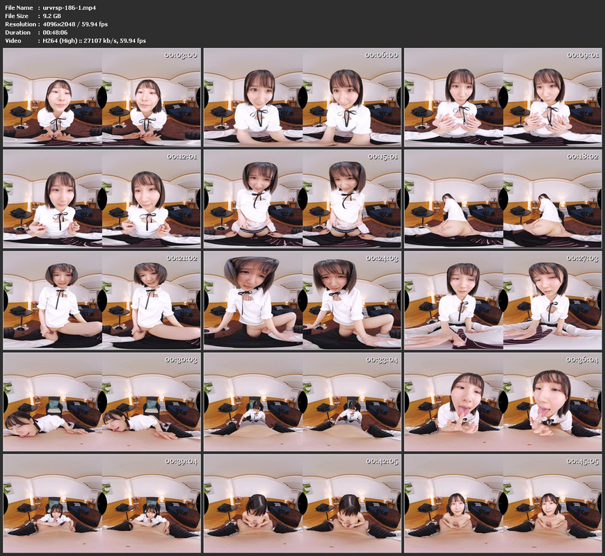Select the frame stamped 00:03:00
605x556 pixels.
click(102, 97)
